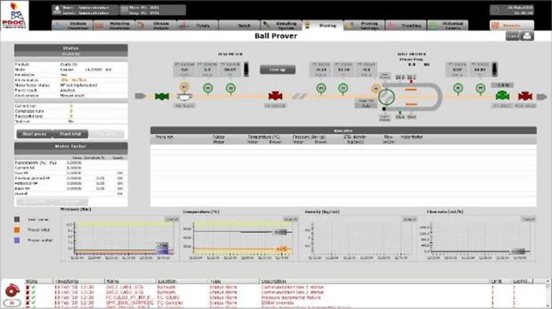Click the orange Prover inlet legend swatch
Viewport: 552px width, 309px height.
(18, 230)
